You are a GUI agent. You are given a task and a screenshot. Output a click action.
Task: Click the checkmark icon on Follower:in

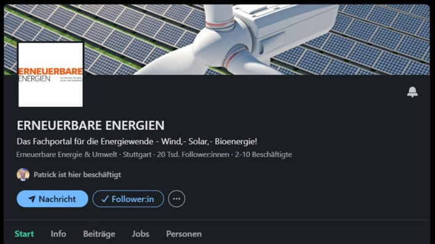pyautogui.click(x=105, y=199)
